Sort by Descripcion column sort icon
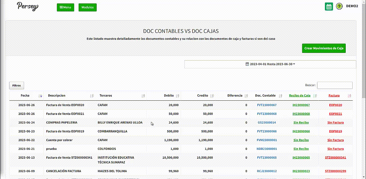366x179 pixels. (x=92, y=96)
